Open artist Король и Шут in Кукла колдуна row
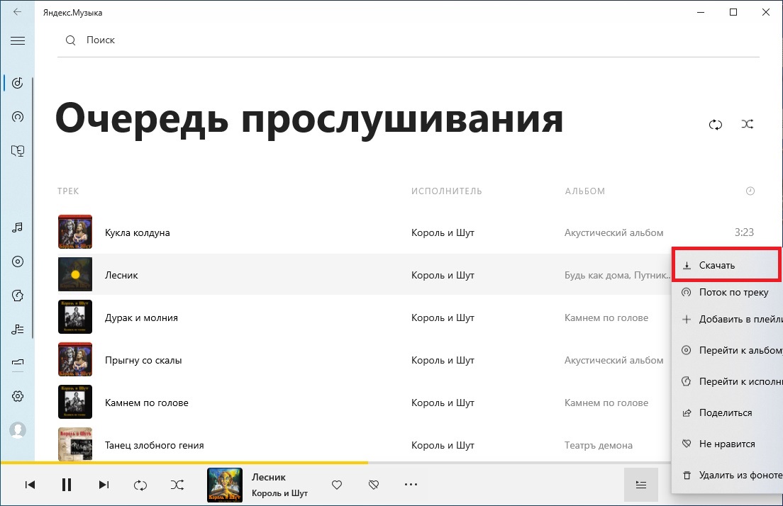The width and height of the screenshot is (783, 506). [x=443, y=232]
